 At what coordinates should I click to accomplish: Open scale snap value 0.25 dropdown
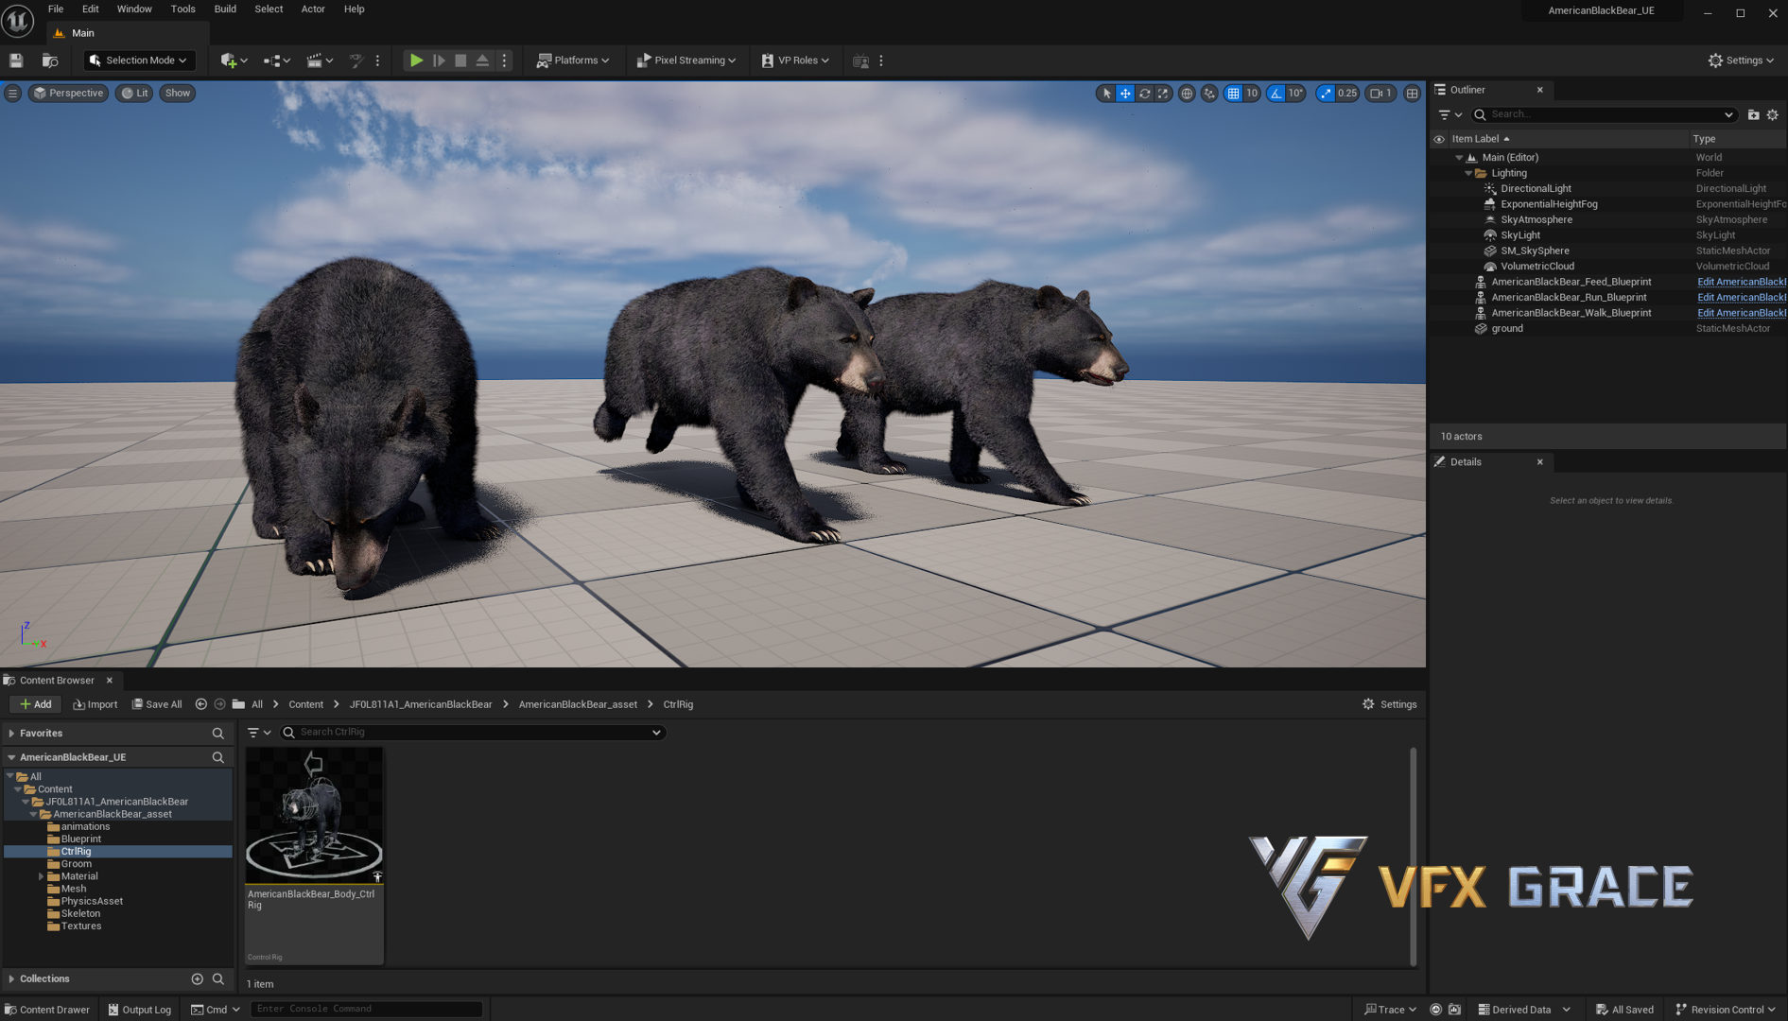point(1347,94)
